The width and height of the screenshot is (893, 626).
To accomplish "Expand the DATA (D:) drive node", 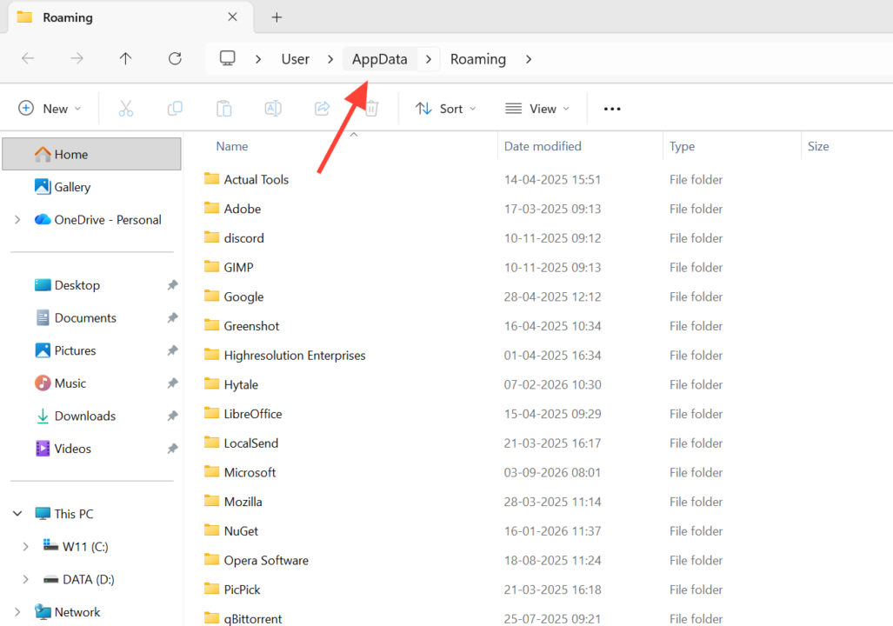I will [25, 579].
